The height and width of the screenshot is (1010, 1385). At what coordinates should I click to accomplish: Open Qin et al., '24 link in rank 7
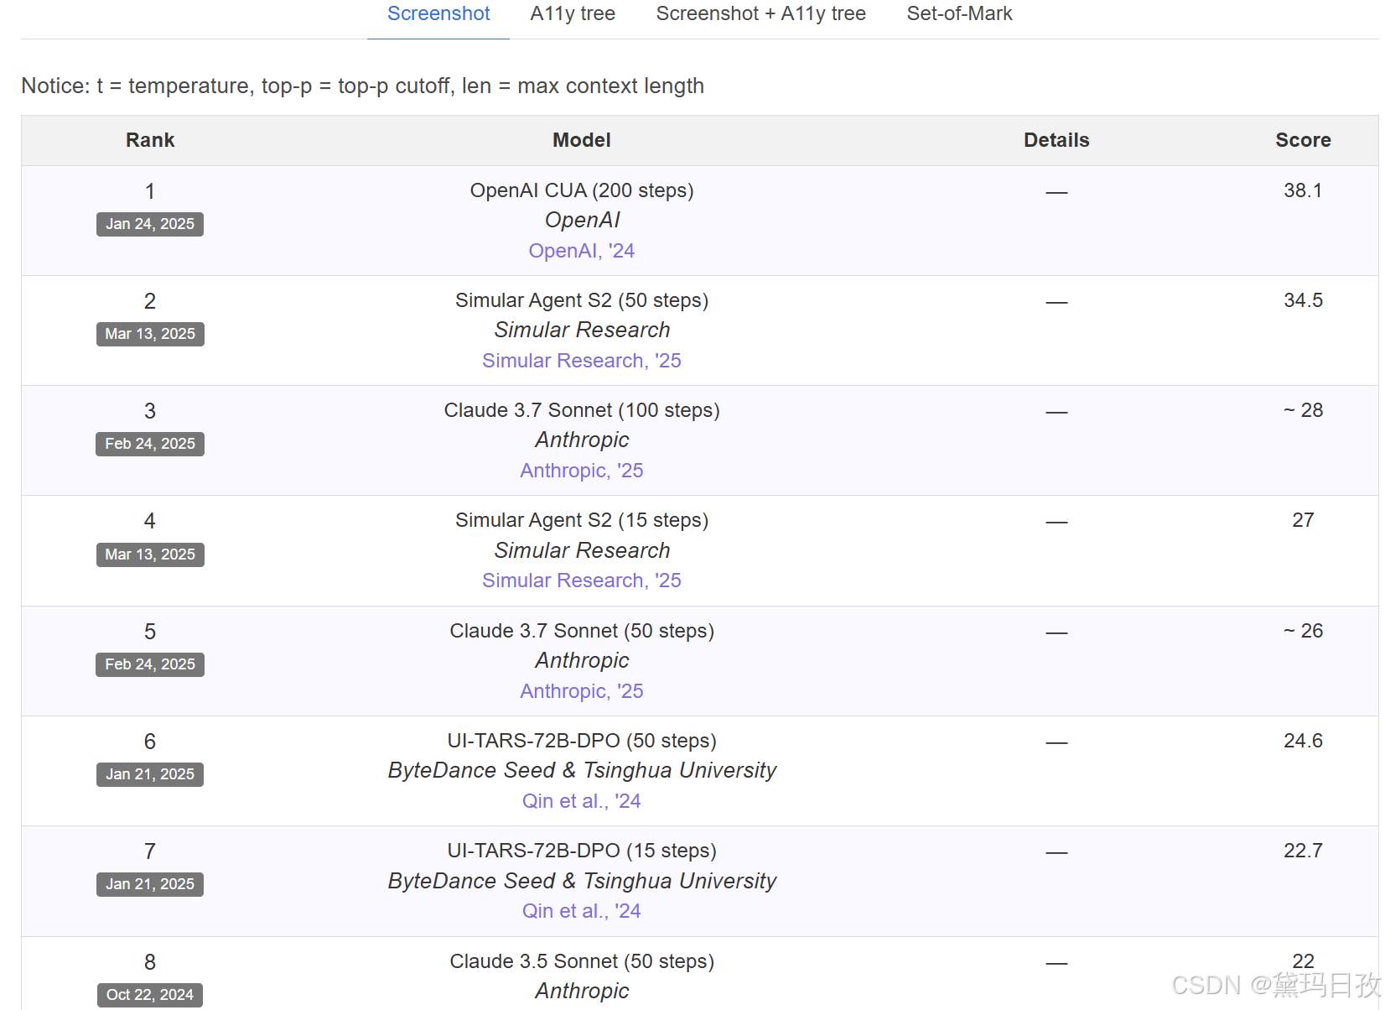coord(582,911)
